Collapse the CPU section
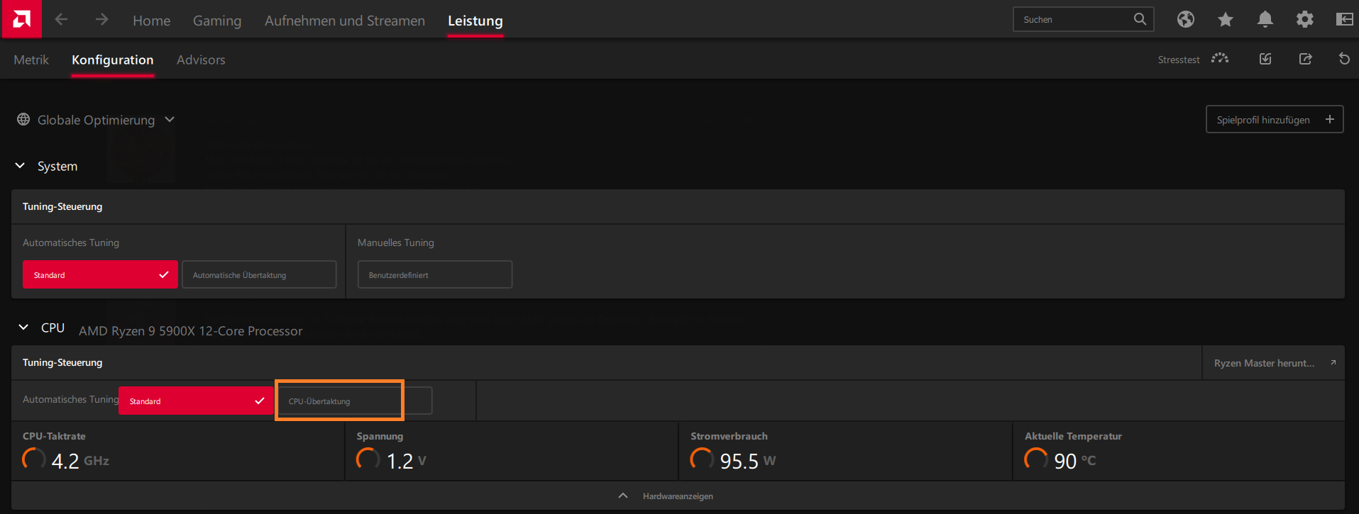 click(x=23, y=327)
